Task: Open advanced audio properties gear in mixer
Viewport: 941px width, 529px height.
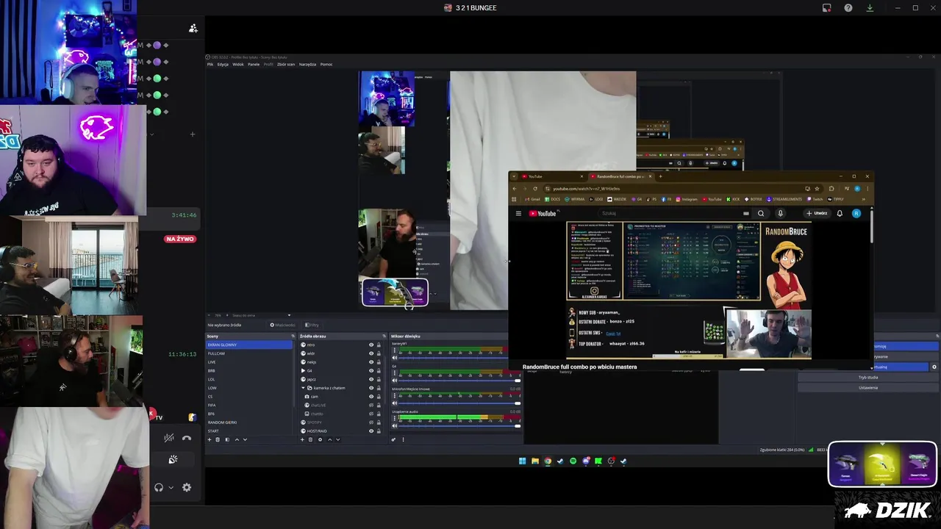Action: [393, 439]
